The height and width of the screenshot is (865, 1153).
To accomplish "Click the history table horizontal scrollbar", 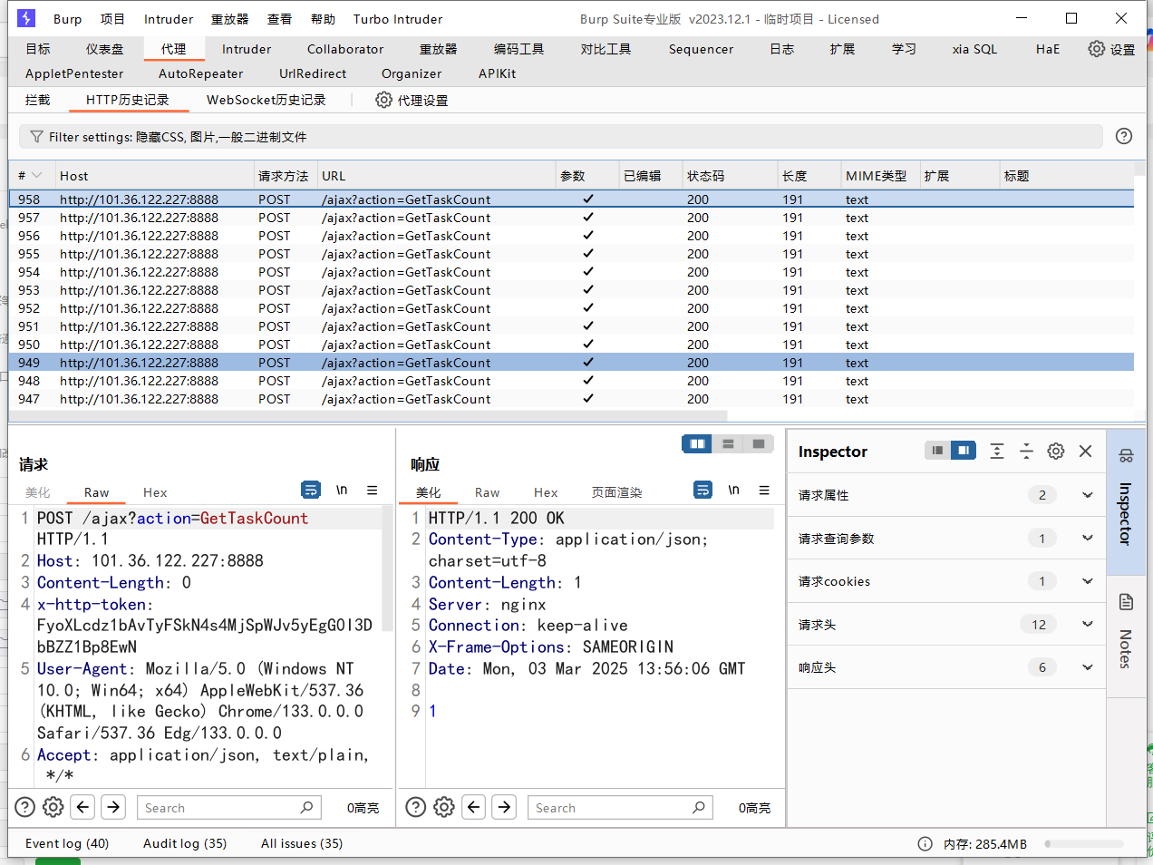I will (368, 416).
